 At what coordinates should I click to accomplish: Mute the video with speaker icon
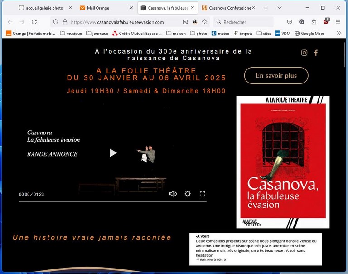(x=173, y=194)
